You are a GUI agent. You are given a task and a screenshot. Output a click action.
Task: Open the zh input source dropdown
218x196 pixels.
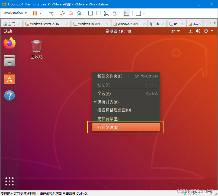[x=175, y=31]
